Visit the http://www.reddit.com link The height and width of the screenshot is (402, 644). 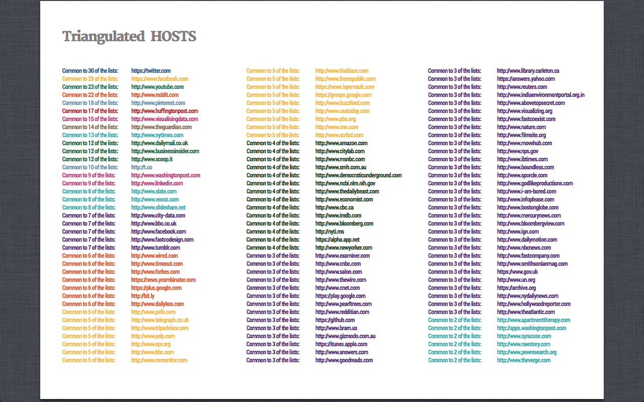coord(155,95)
